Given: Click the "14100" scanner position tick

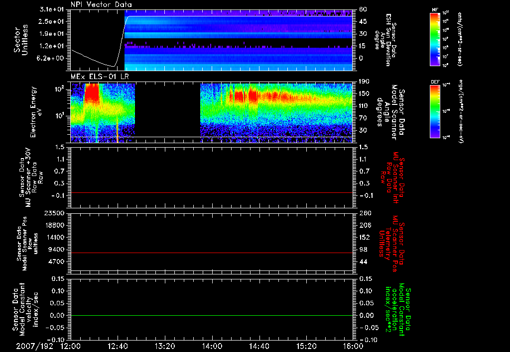Looking at the screenshot, I should [54, 237].
